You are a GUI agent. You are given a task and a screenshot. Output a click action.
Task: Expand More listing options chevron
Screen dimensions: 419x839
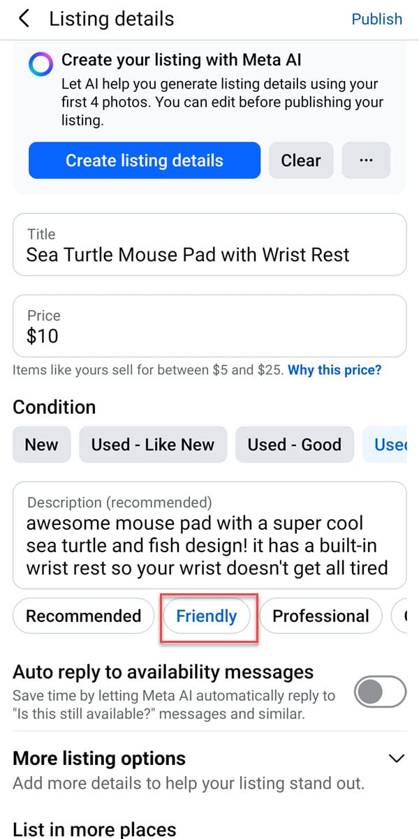tap(397, 759)
